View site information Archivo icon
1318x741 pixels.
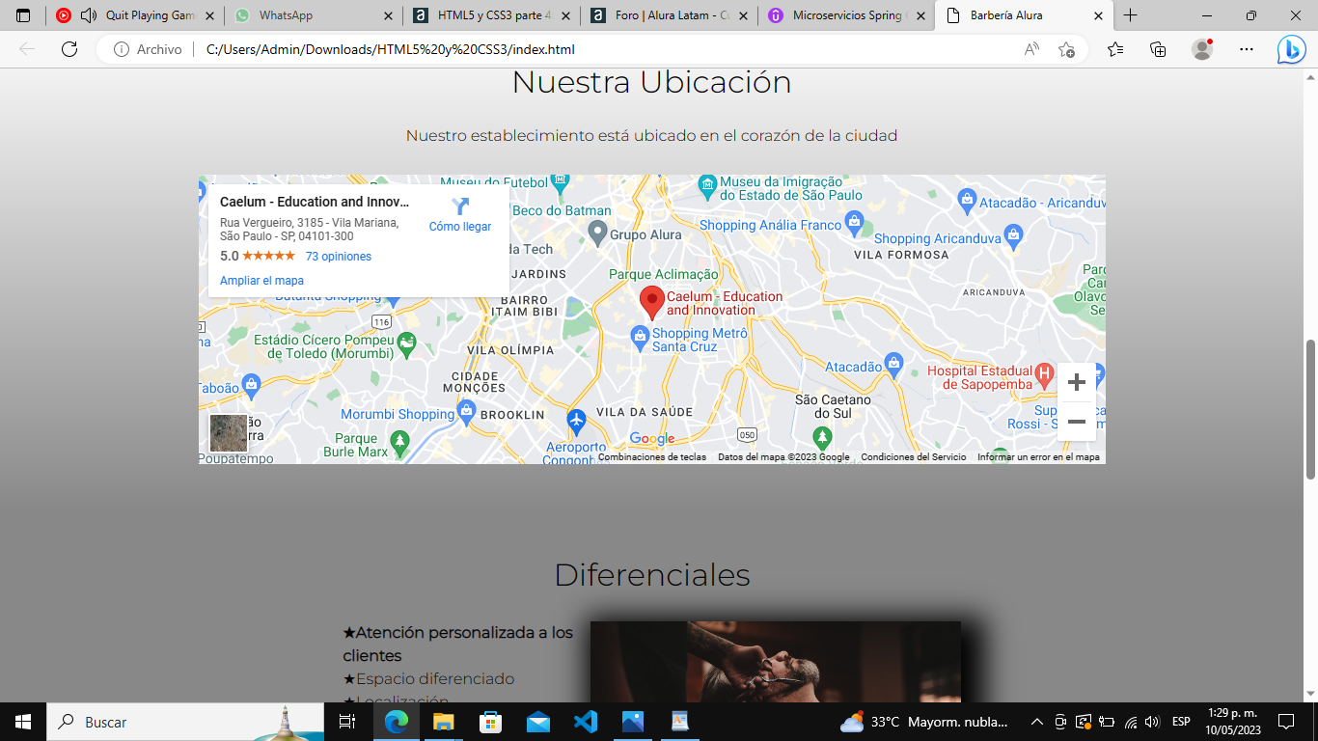click(122, 49)
